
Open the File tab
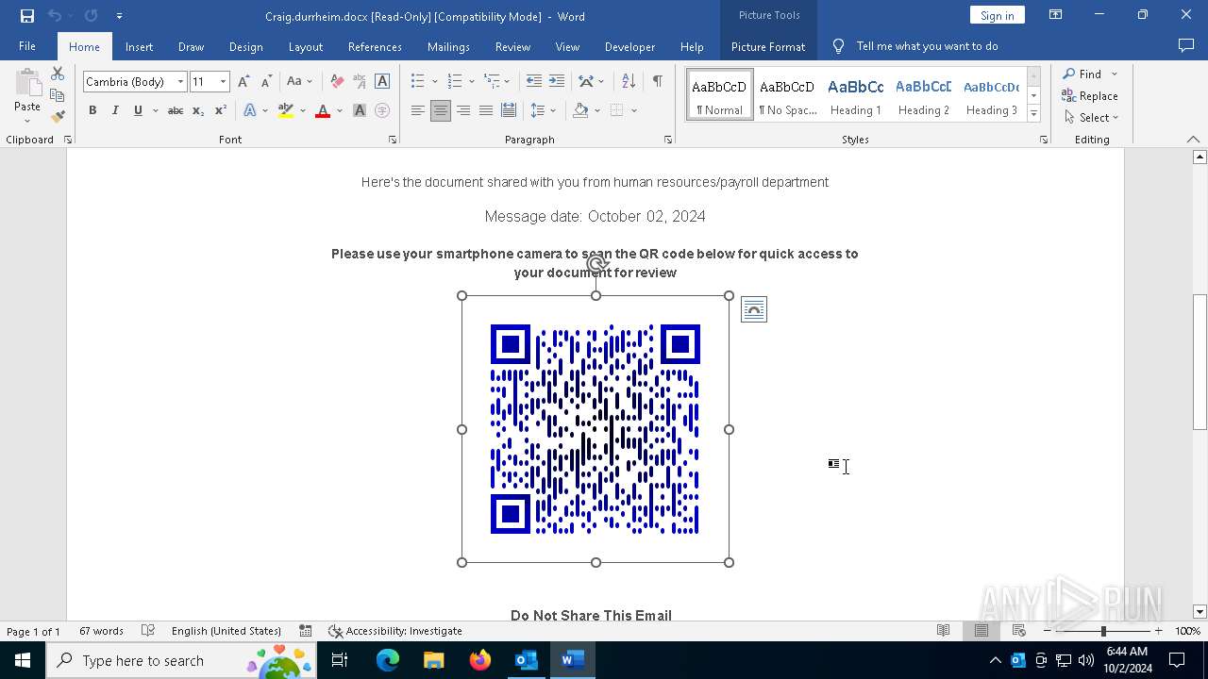pos(27,46)
